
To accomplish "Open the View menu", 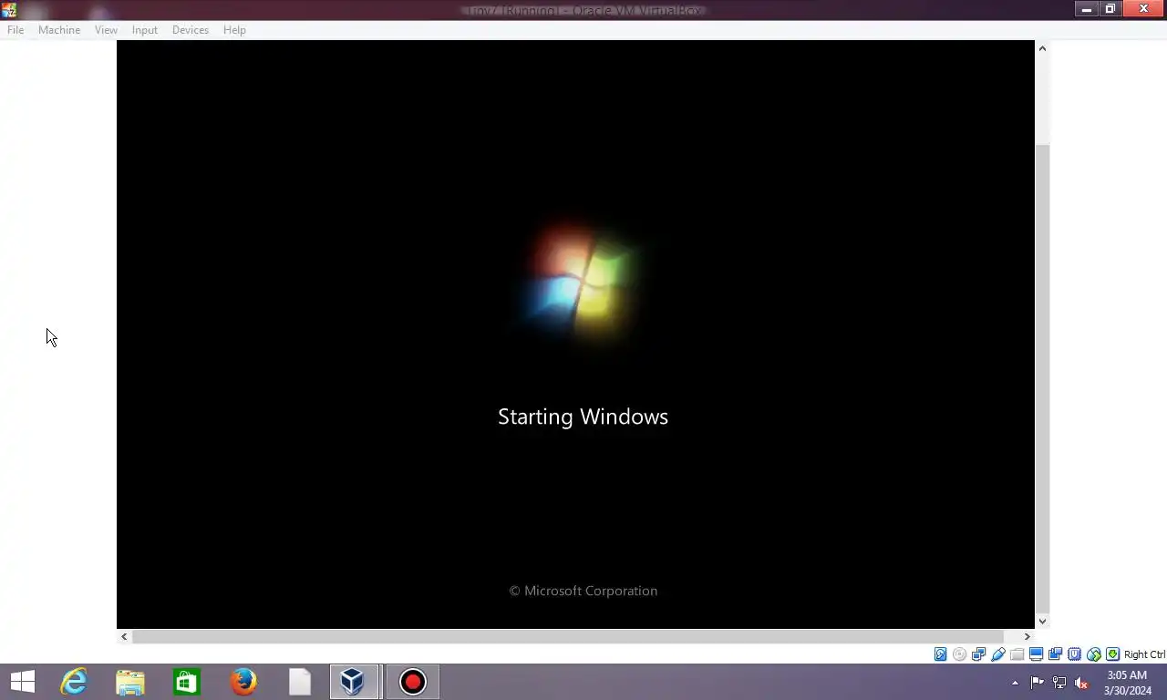I will pos(106,30).
